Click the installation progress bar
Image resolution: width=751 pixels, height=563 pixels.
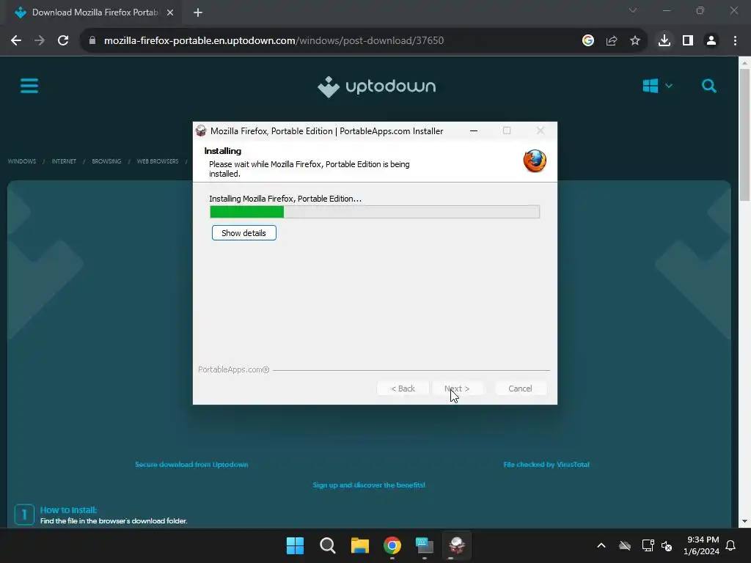coord(375,212)
